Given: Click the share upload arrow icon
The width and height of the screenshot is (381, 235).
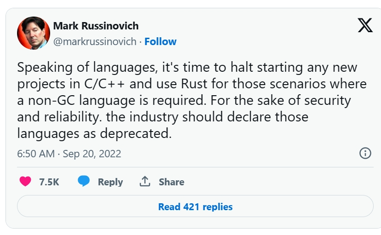Looking at the screenshot, I should click(x=145, y=181).
